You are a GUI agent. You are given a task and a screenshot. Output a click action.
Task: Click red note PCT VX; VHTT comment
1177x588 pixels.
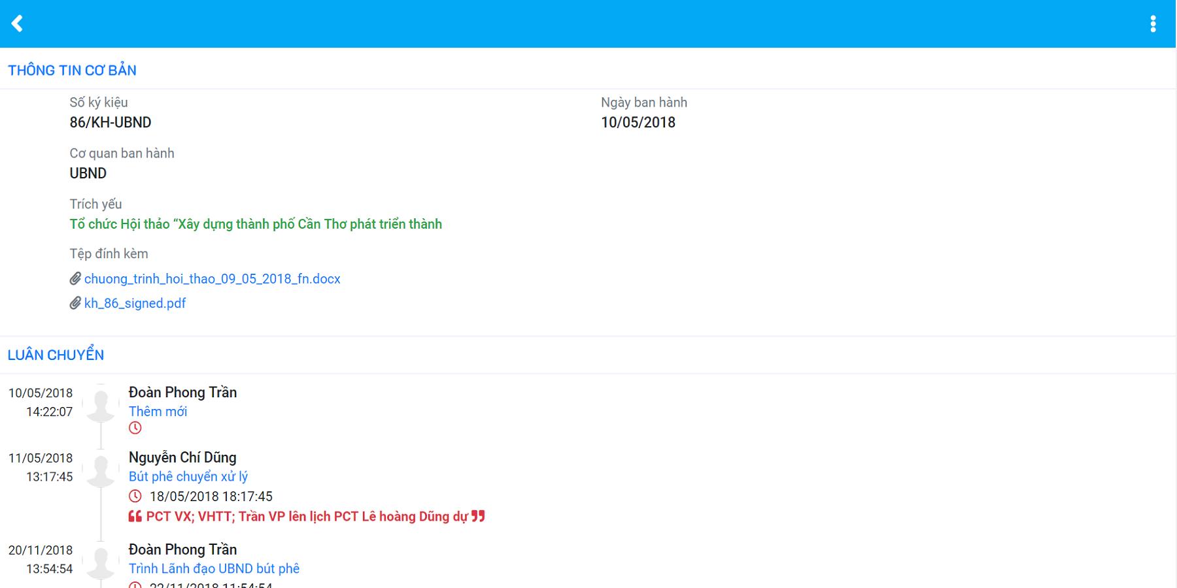pos(307,517)
